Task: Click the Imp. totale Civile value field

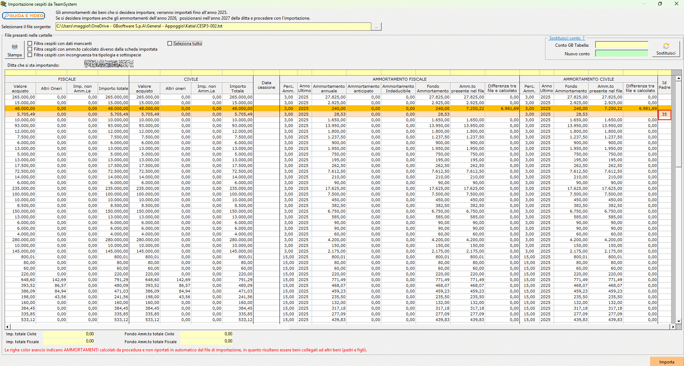Action: pyautogui.click(x=69, y=334)
